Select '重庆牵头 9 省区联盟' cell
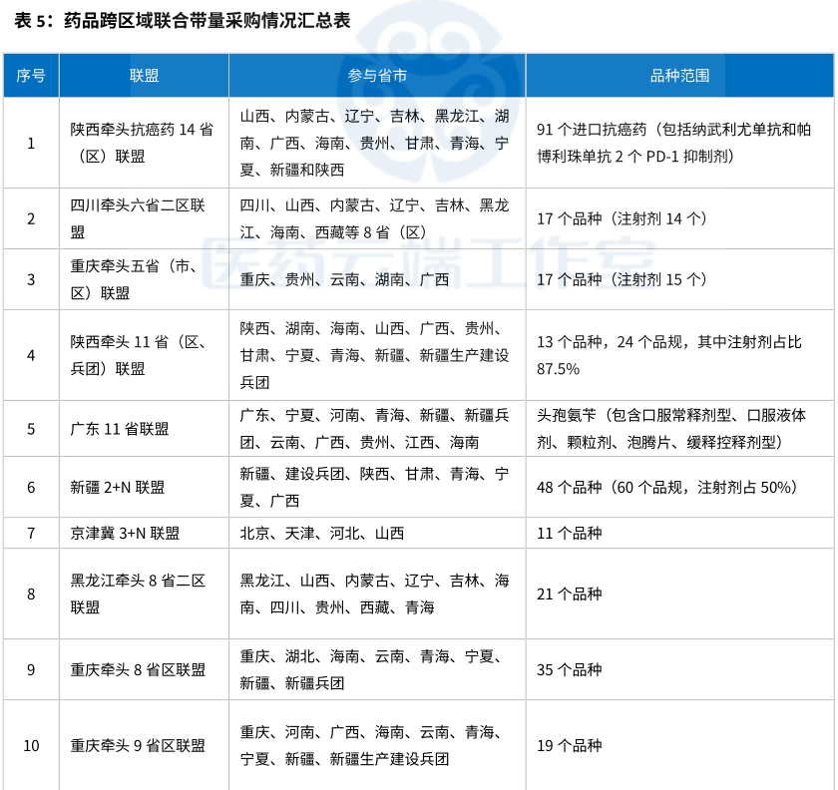The height and width of the screenshot is (790, 838). point(144,746)
